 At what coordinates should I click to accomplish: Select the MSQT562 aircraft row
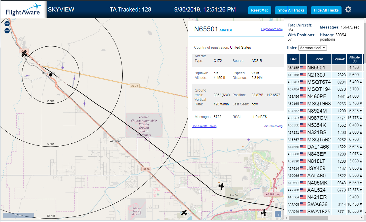coord(325,140)
